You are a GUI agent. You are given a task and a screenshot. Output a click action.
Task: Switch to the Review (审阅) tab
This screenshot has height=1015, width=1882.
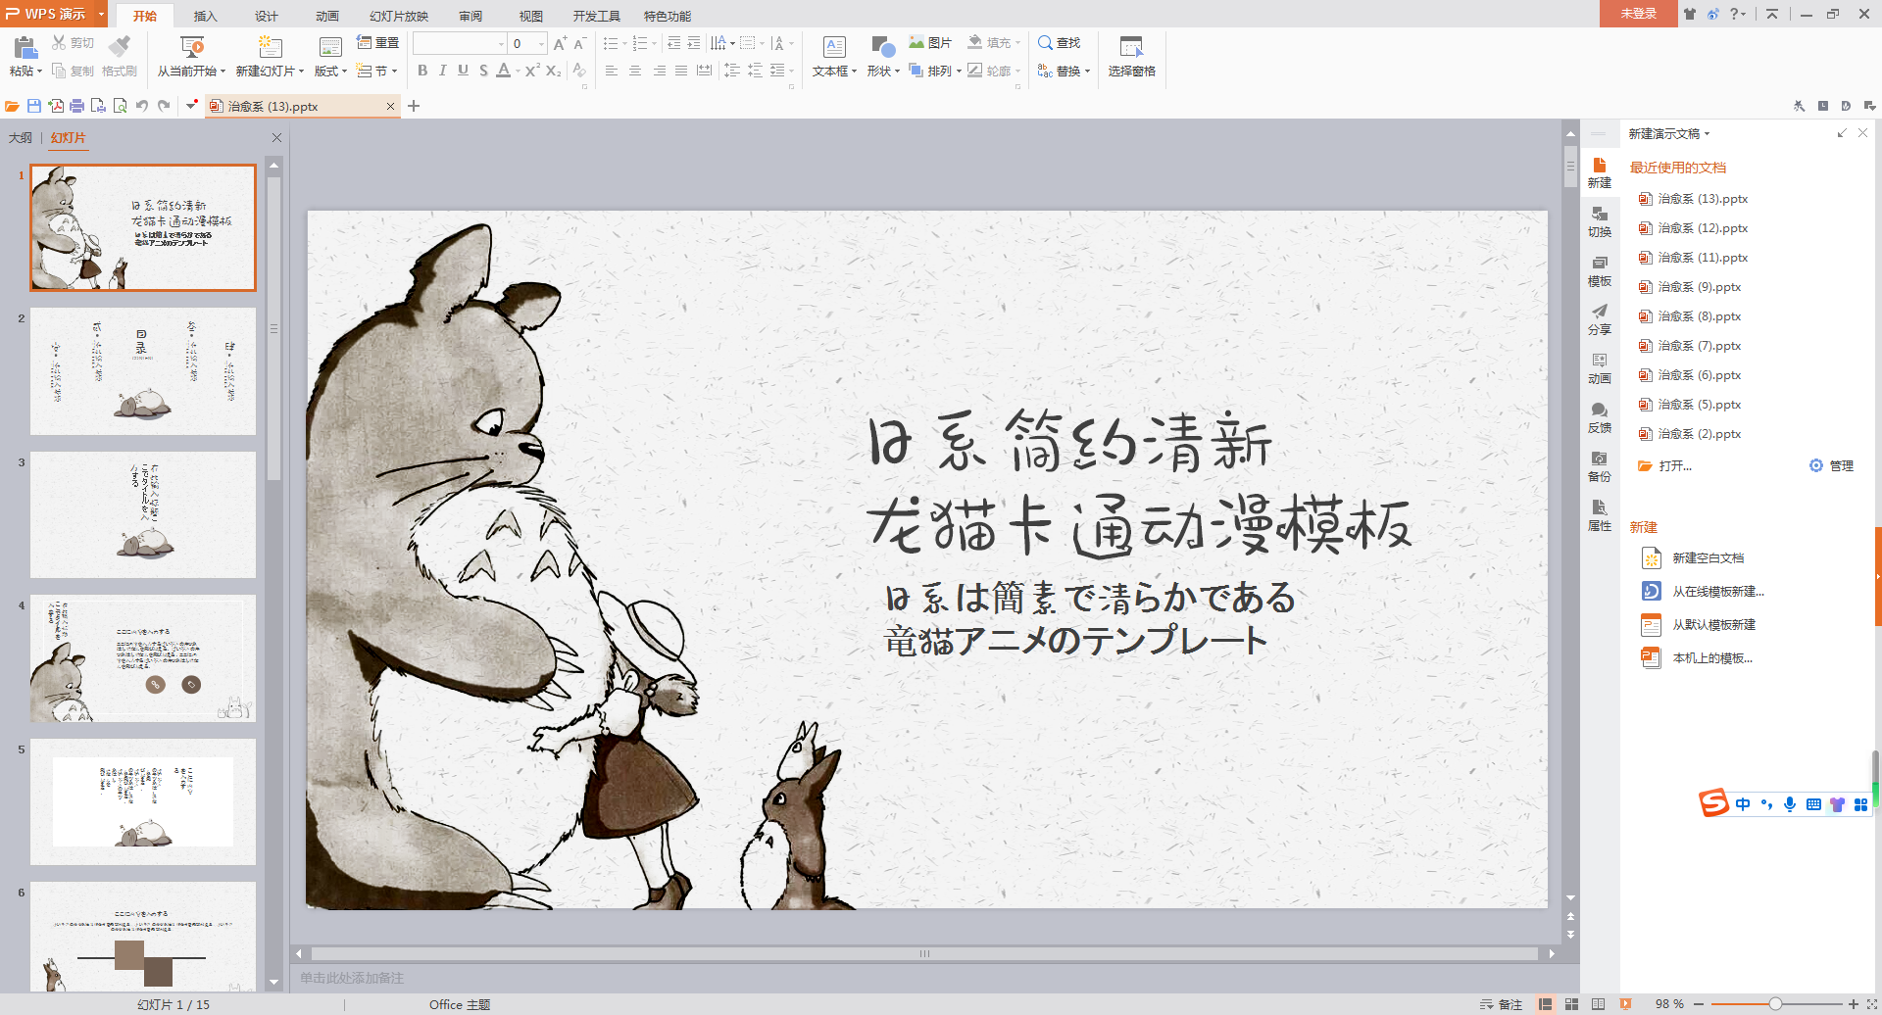[x=470, y=16]
